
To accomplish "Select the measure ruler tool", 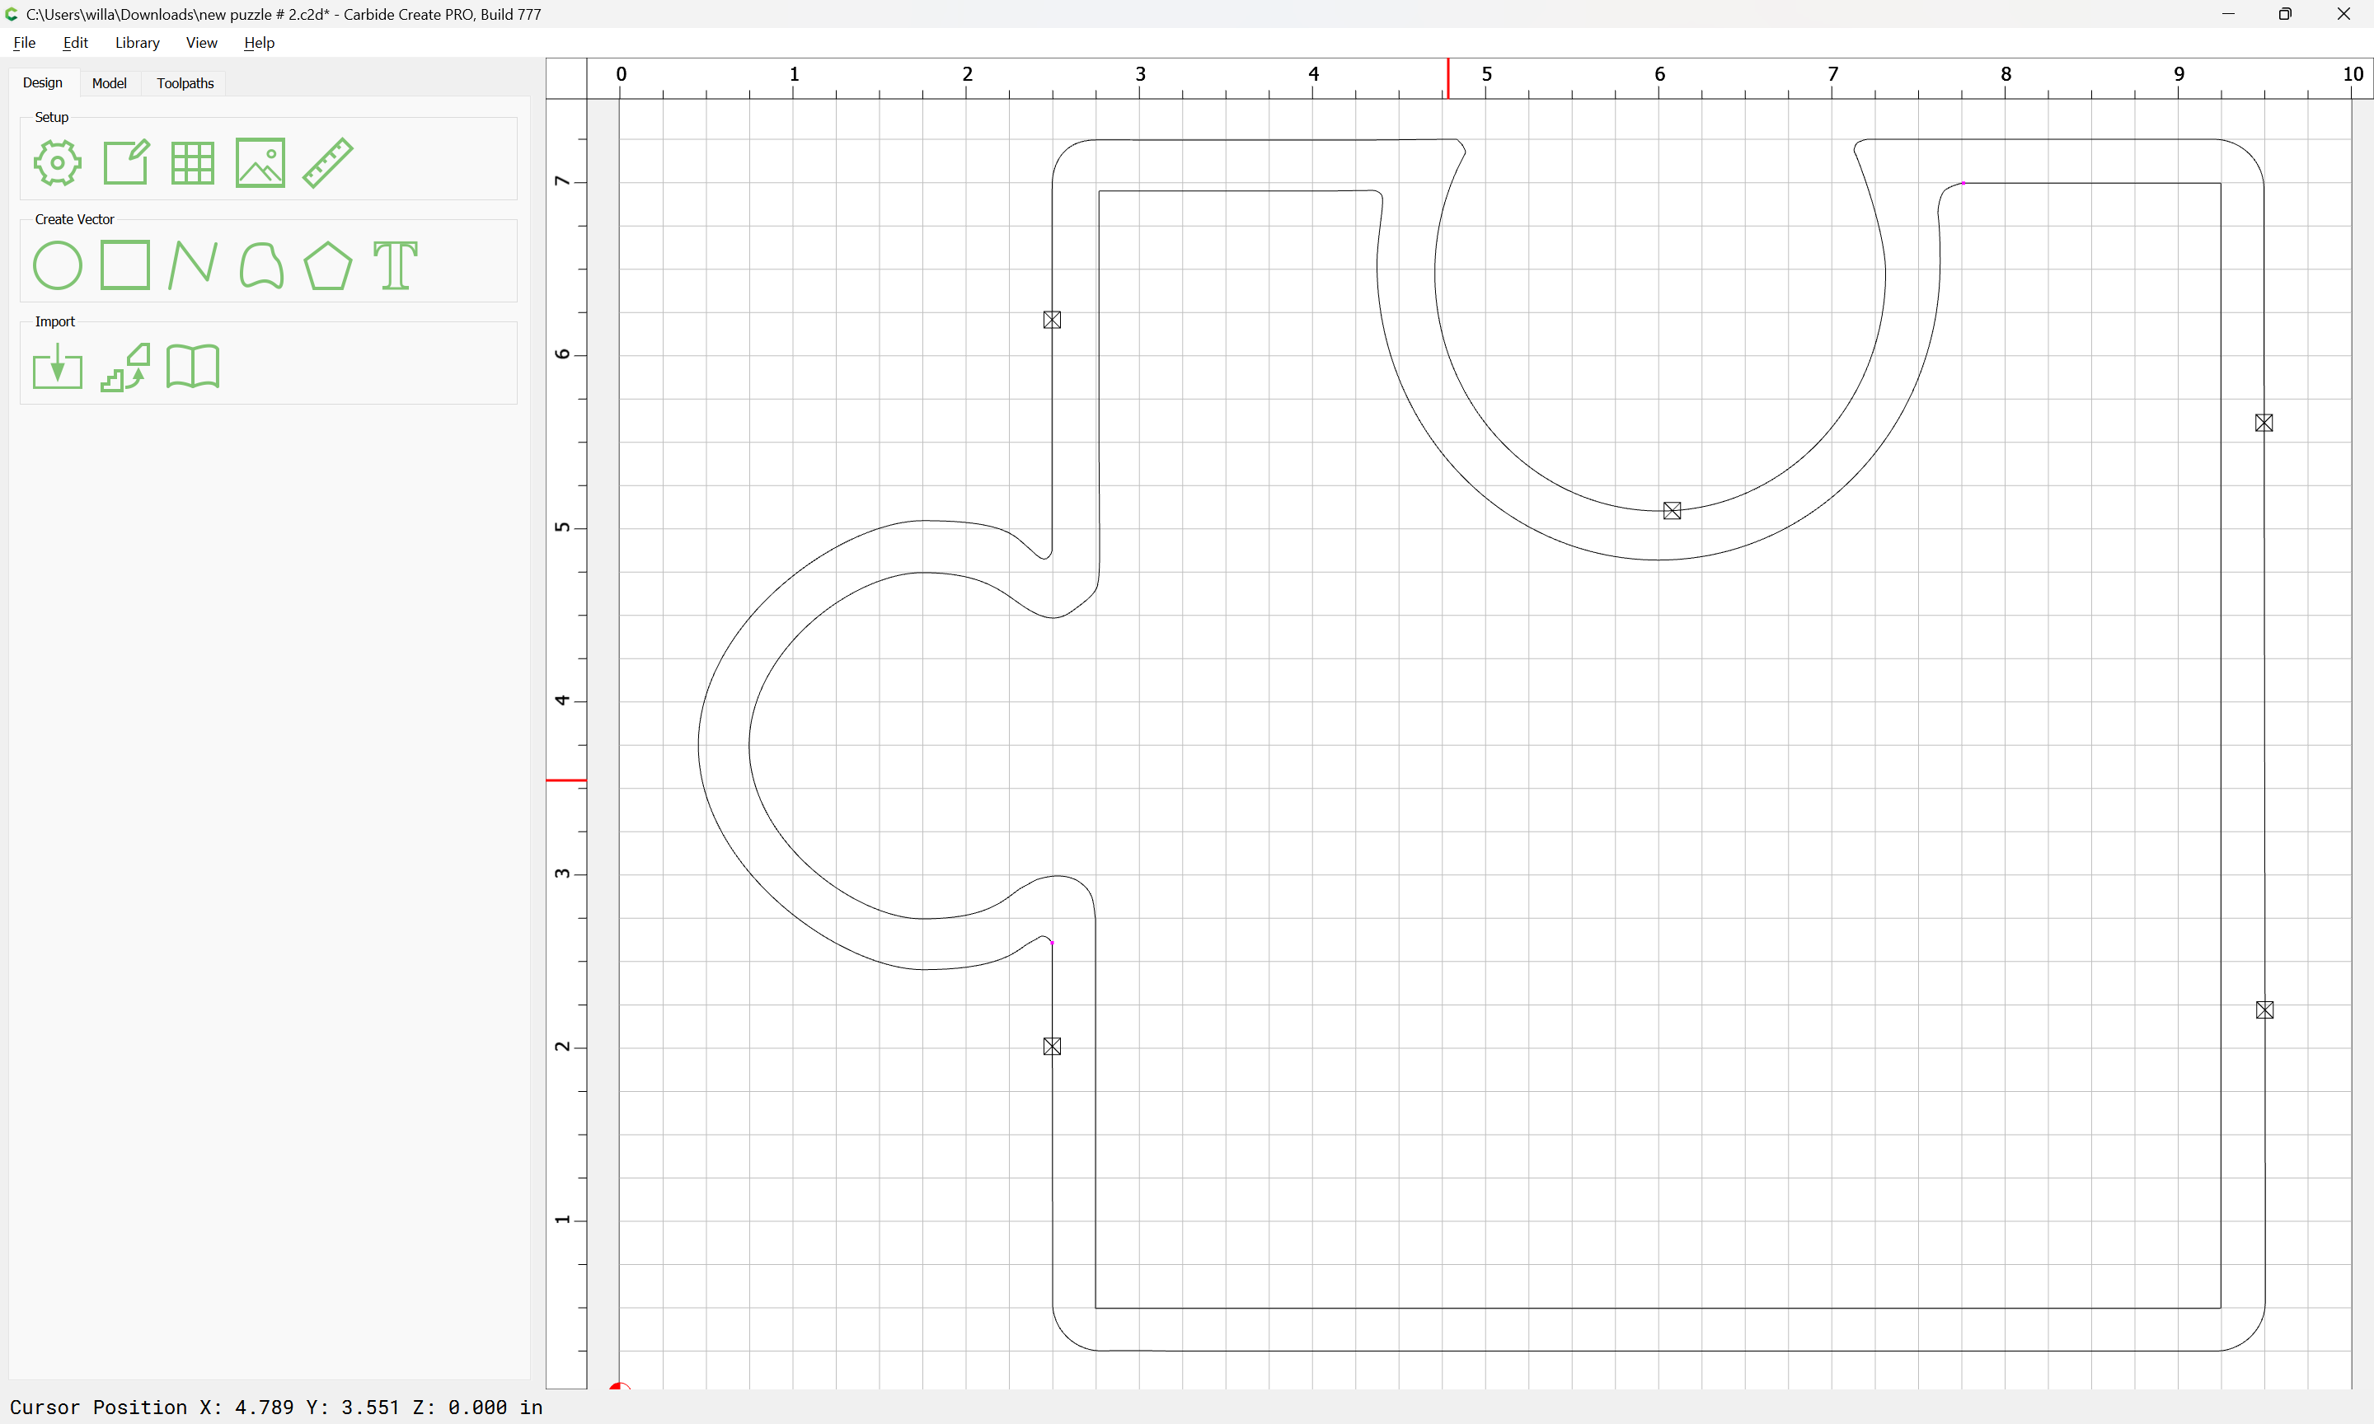I will [x=328, y=163].
